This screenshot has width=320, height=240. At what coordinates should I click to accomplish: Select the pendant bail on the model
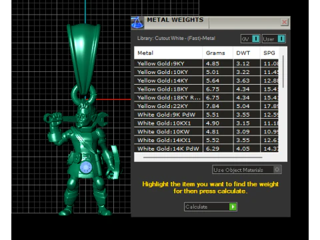coord(83,59)
